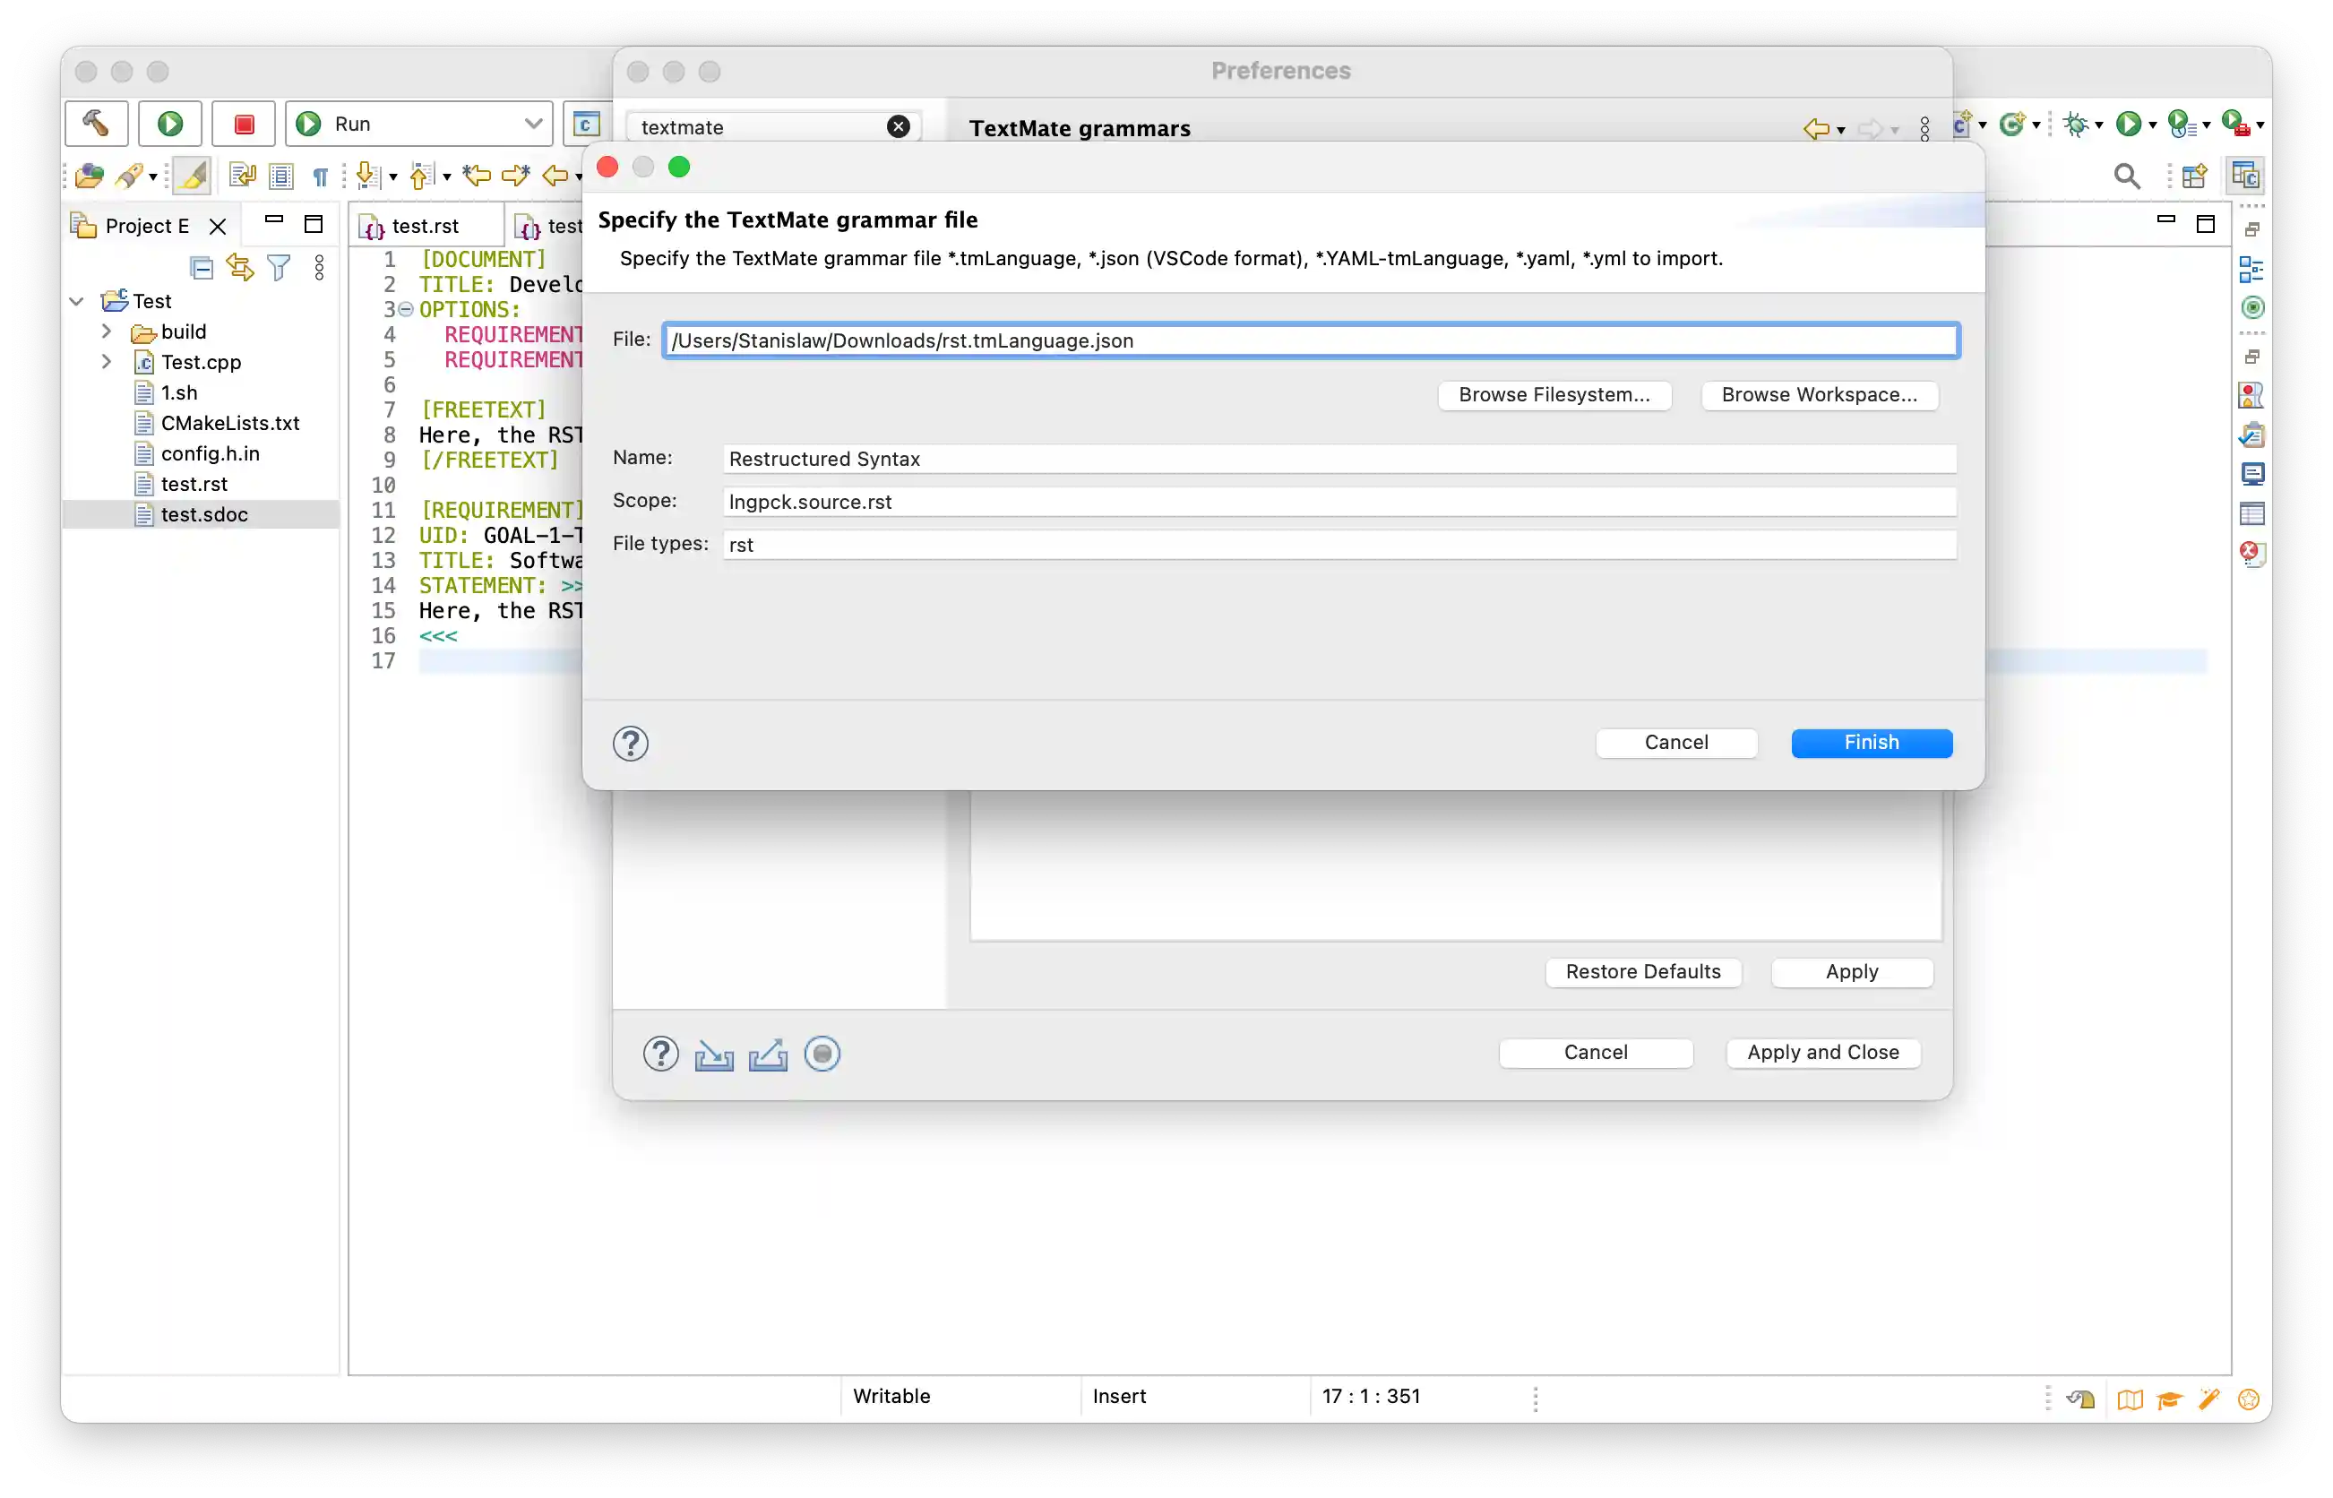The image size is (2333, 1498).
Task: Click the import preferences icon
Action: pos(714,1055)
